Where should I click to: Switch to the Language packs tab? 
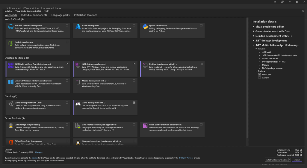tap(61, 15)
